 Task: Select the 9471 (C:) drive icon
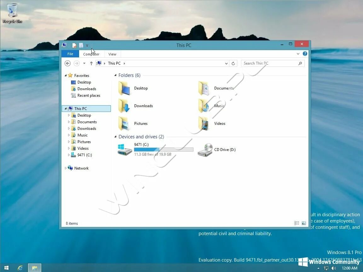click(x=124, y=149)
